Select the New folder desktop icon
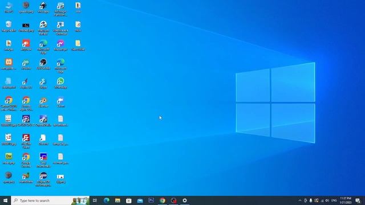 coord(78,45)
